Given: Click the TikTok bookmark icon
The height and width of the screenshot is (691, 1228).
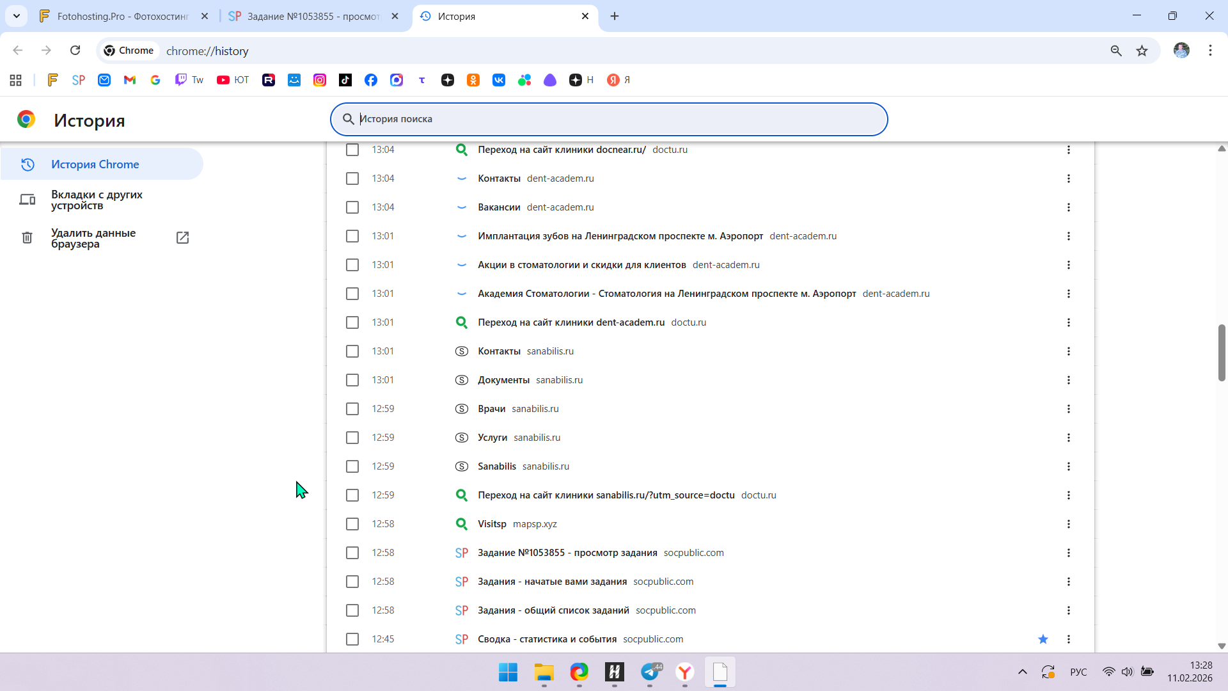Looking at the screenshot, I should (345, 80).
